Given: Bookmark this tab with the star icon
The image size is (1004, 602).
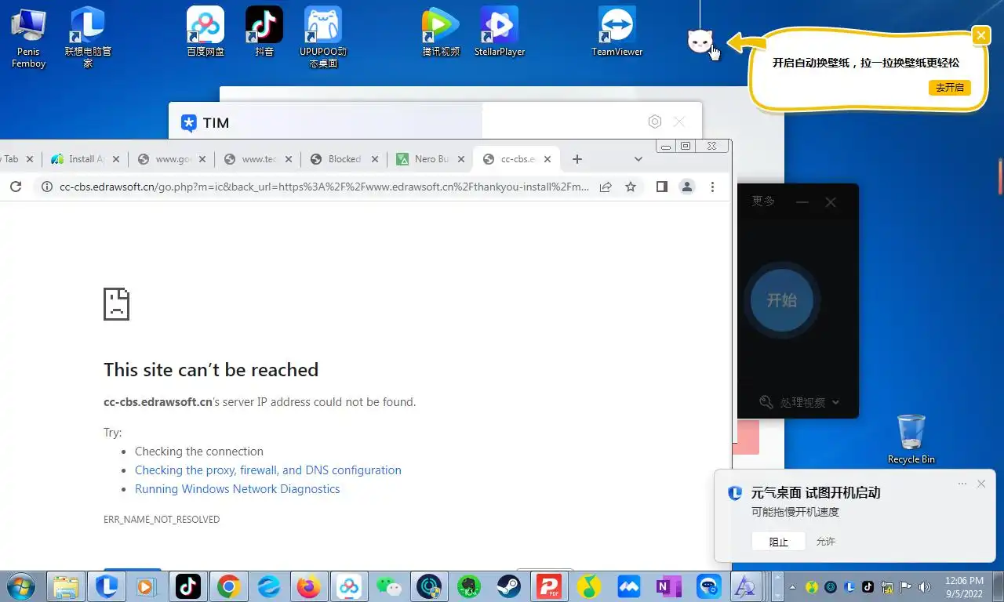Looking at the screenshot, I should click(x=631, y=187).
